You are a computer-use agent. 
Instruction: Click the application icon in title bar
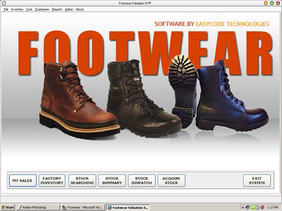pyautogui.click(x=4, y=3)
